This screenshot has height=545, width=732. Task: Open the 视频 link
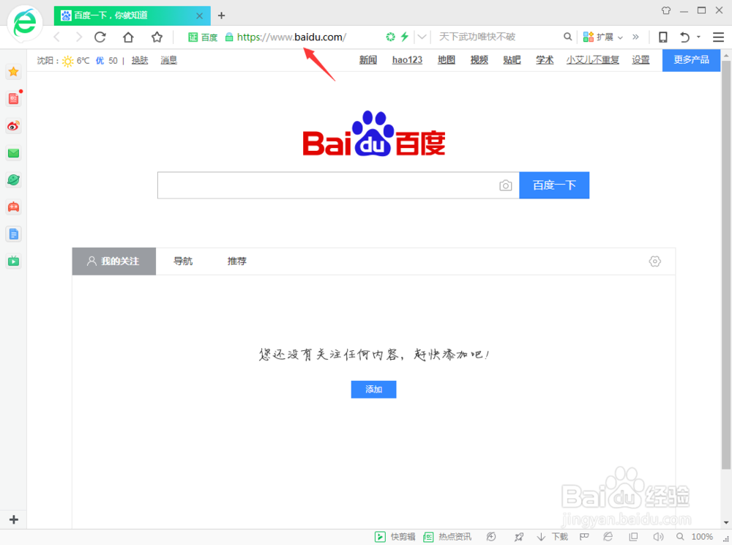(479, 60)
